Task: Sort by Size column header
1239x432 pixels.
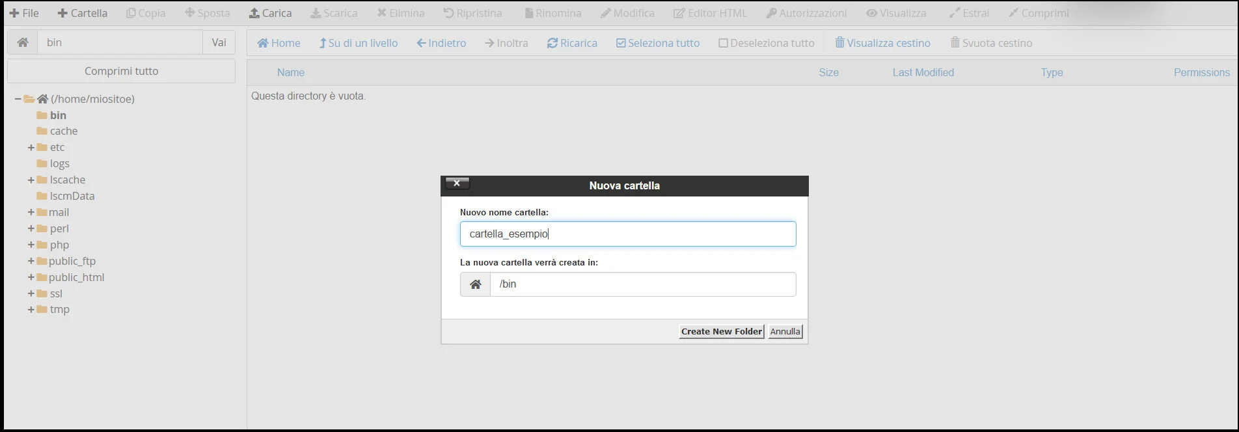Action: (x=828, y=72)
